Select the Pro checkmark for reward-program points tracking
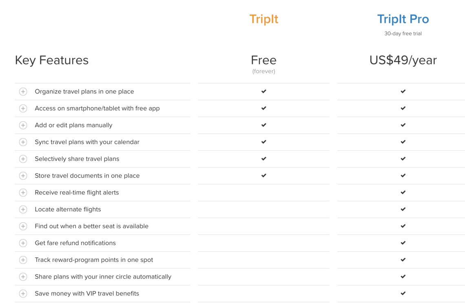Image resolution: width=465 pixels, height=303 pixels. click(403, 260)
